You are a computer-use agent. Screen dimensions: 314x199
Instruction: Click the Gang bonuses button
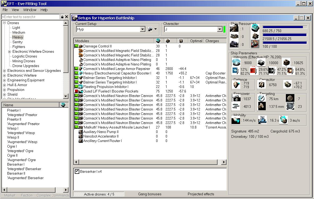coord(150,194)
